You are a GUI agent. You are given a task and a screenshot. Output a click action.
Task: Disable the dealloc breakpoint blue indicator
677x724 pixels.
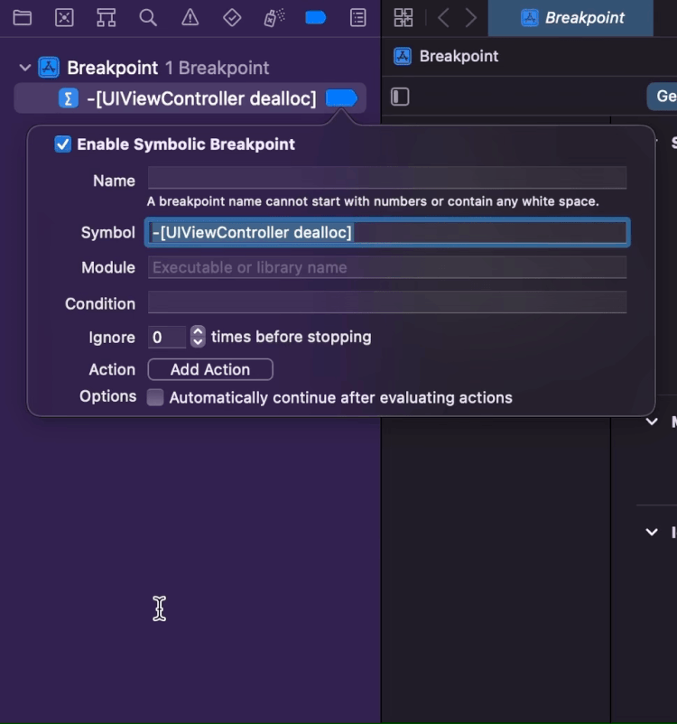click(x=341, y=98)
